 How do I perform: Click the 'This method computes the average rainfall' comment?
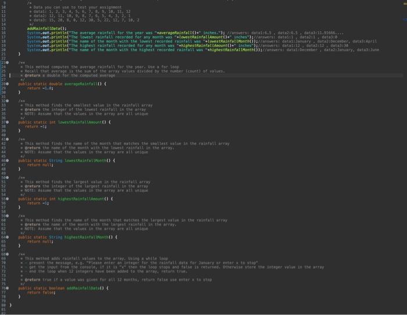pyautogui.click(x=99, y=67)
